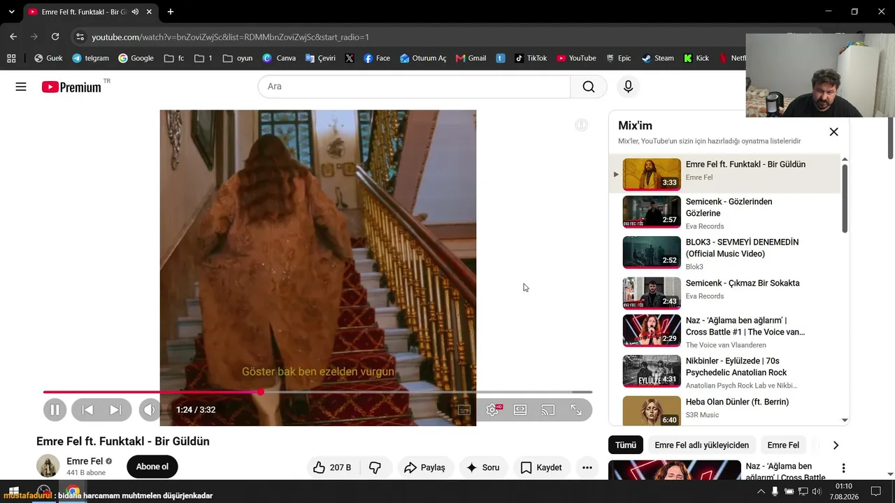Open the Epic bookmark
Image resolution: width=895 pixels, height=503 pixels.
pyautogui.click(x=618, y=58)
